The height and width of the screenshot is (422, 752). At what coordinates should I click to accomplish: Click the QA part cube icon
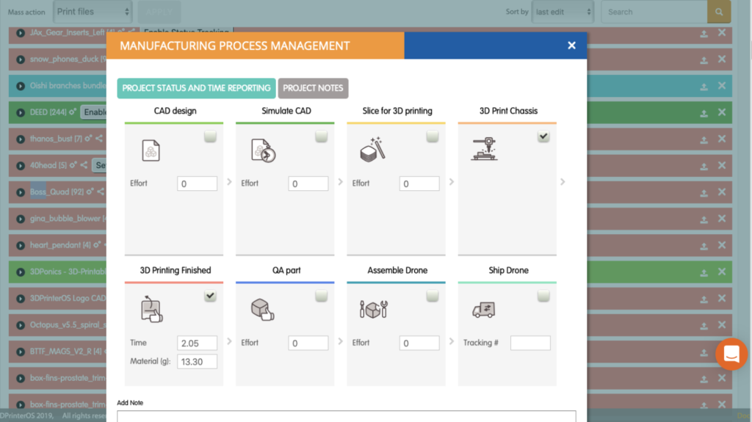262,309
